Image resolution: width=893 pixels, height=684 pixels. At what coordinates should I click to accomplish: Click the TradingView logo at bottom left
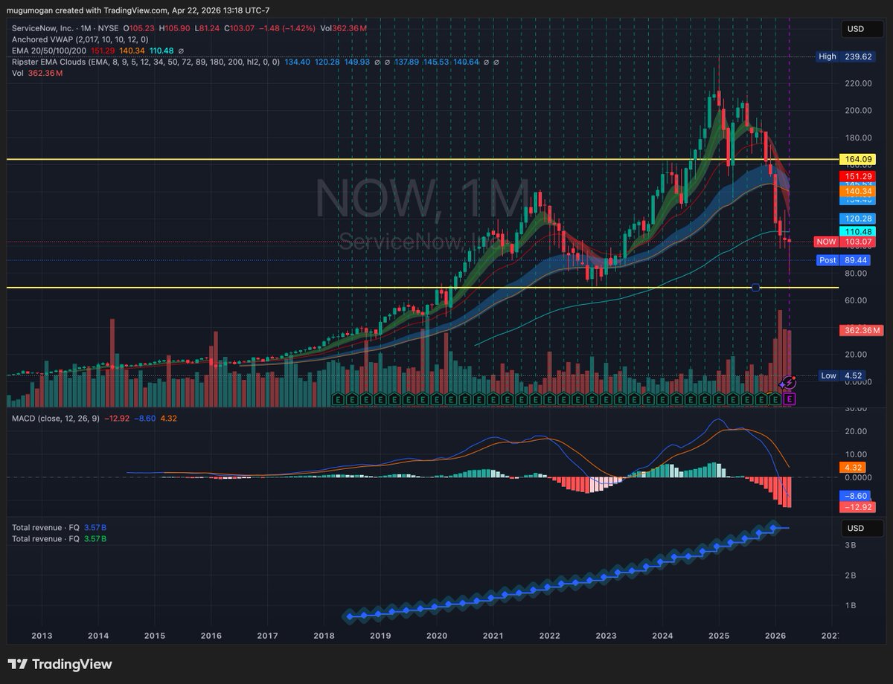[58, 664]
